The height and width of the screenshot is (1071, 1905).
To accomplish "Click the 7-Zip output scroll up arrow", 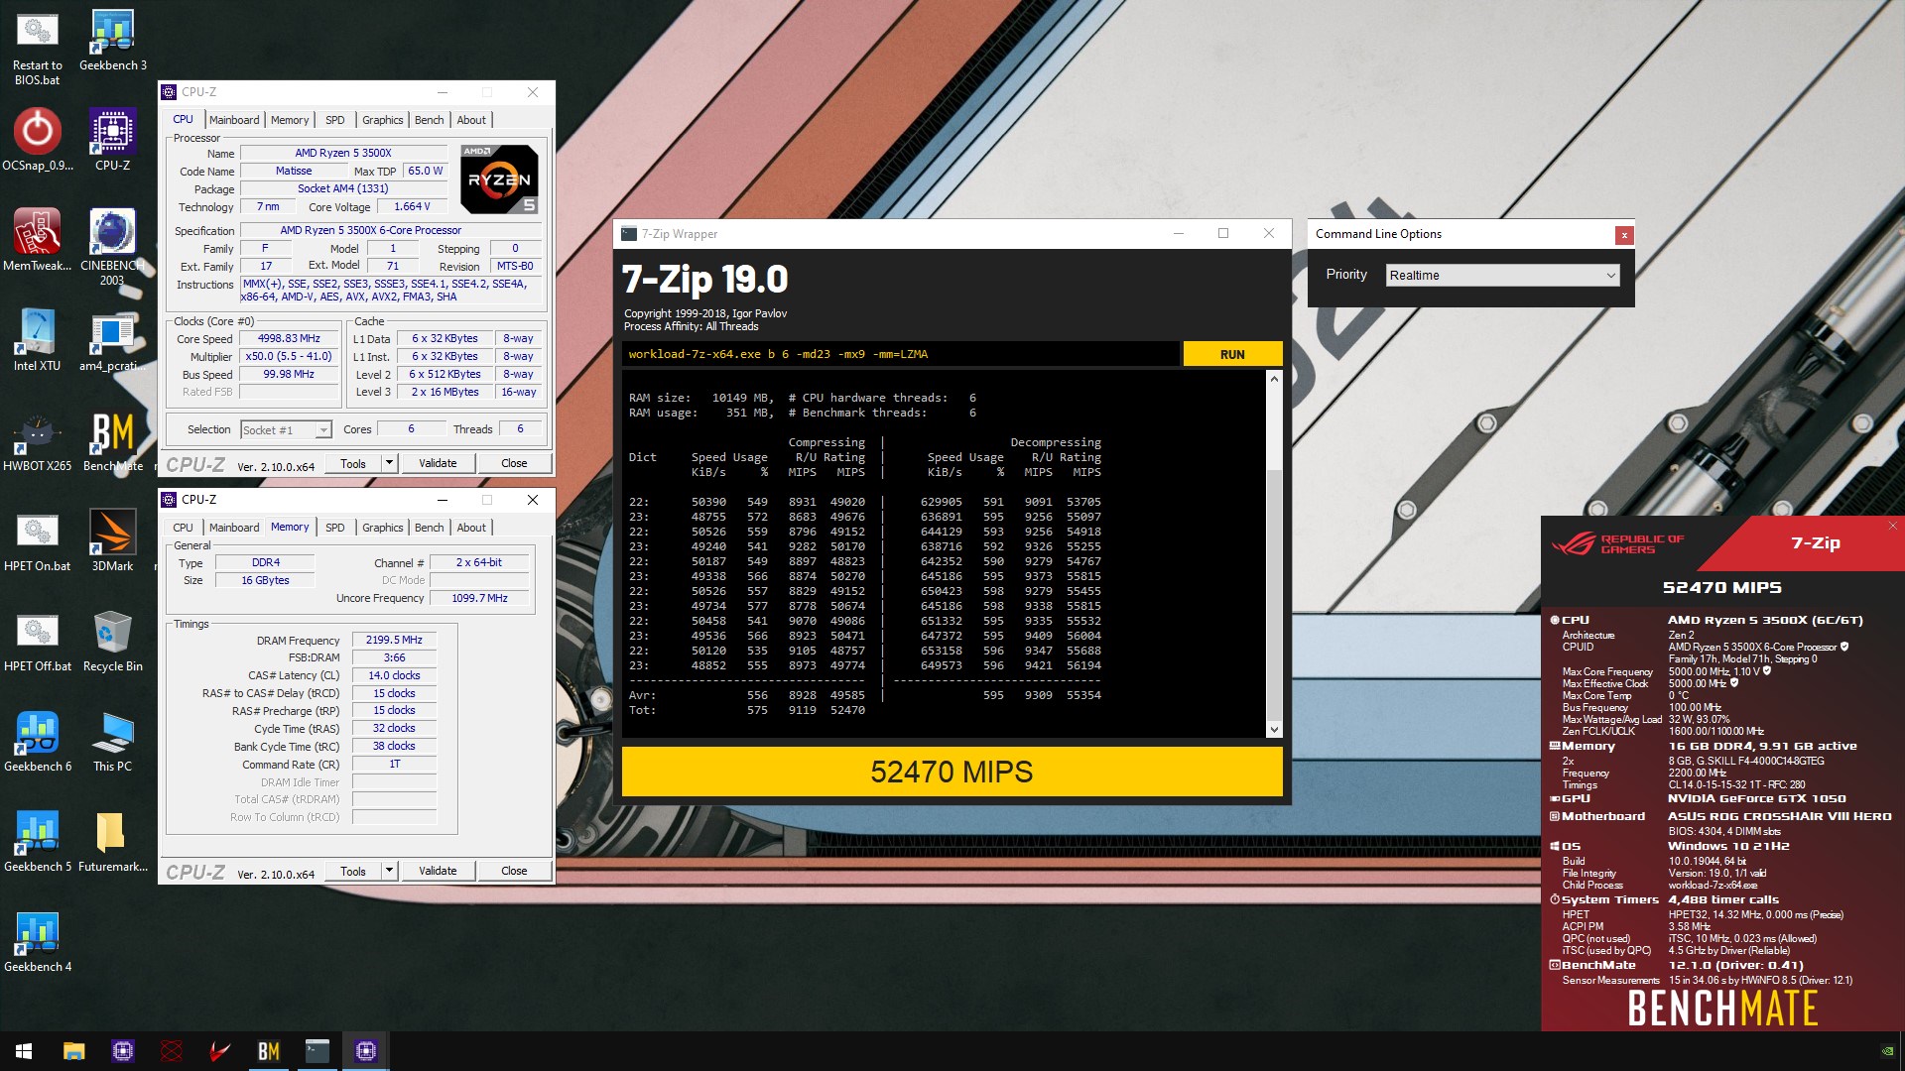I will [x=1274, y=379].
